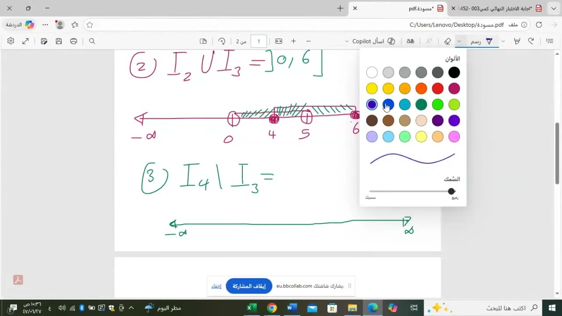Click the hide link on sharing bar
Image resolution: width=562 pixels, height=316 pixels.
click(216, 286)
